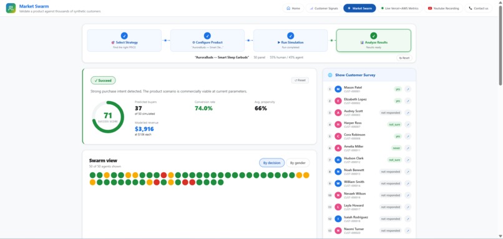Open the Configure Product step card
This screenshot has width=503, height=239.
pyautogui.click(x=207, y=41)
